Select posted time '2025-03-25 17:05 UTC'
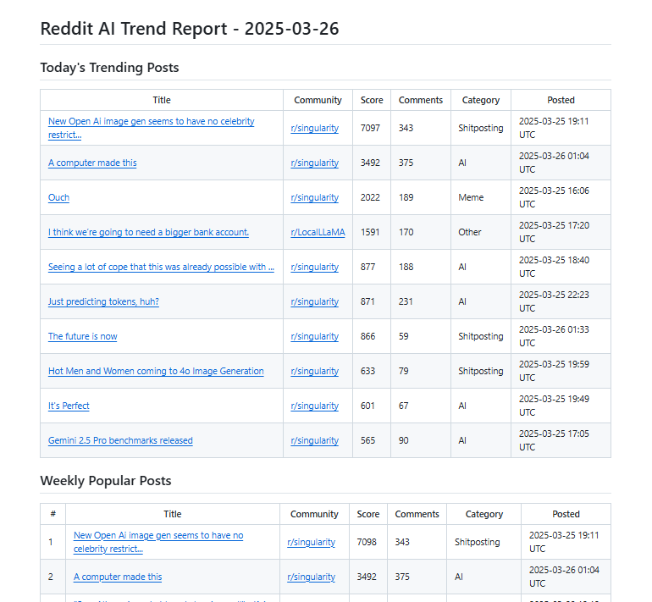Viewport: 652px width, 602px height. pos(554,440)
